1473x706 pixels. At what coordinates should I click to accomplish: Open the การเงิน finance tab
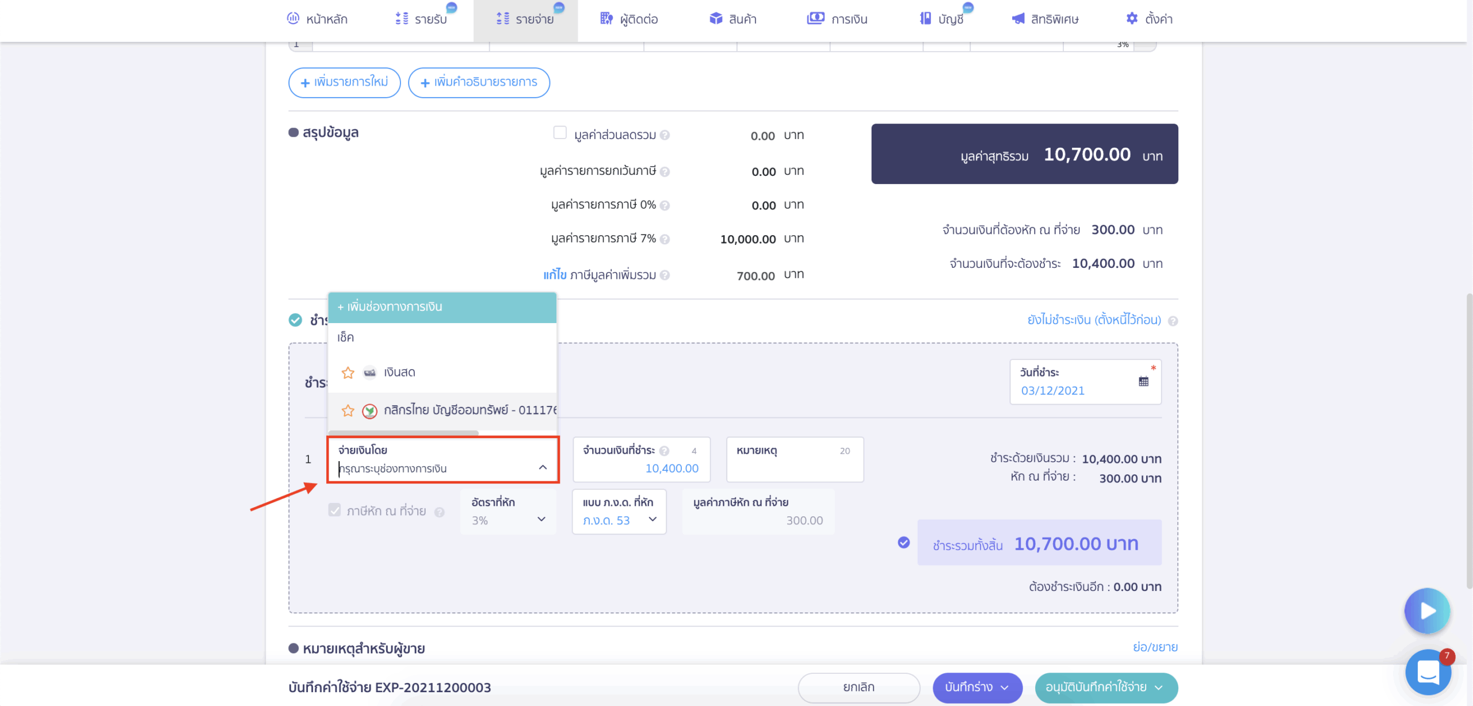pyautogui.click(x=837, y=19)
